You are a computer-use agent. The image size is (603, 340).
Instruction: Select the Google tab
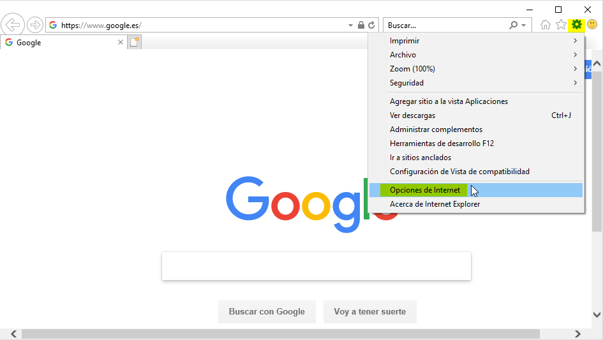[63, 42]
